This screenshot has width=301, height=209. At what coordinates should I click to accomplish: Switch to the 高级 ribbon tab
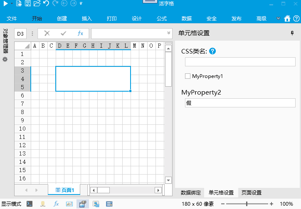click(262, 19)
